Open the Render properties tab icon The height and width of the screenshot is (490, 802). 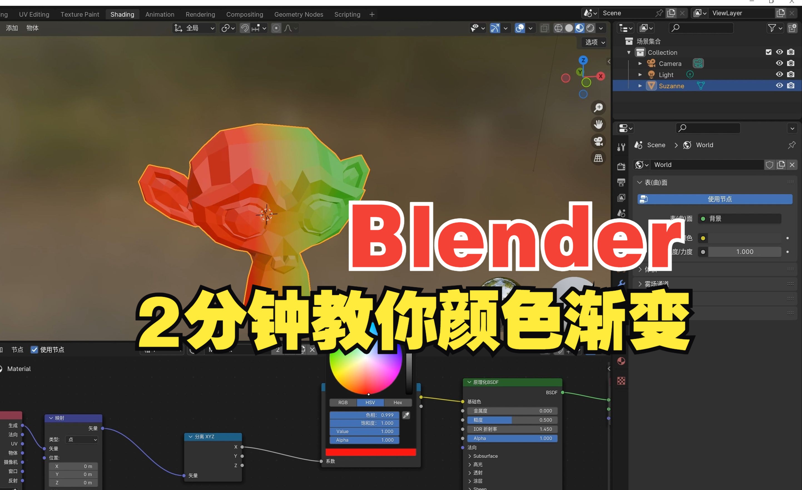click(x=621, y=166)
